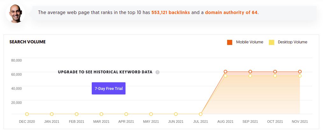Click the Search Volume chart heading
The image size is (323, 133).
pyautogui.click(x=27, y=42)
